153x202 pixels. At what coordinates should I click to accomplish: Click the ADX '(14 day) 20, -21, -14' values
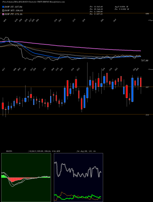click(86, 151)
